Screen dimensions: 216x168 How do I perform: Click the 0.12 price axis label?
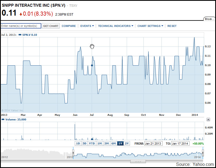point(208,47)
